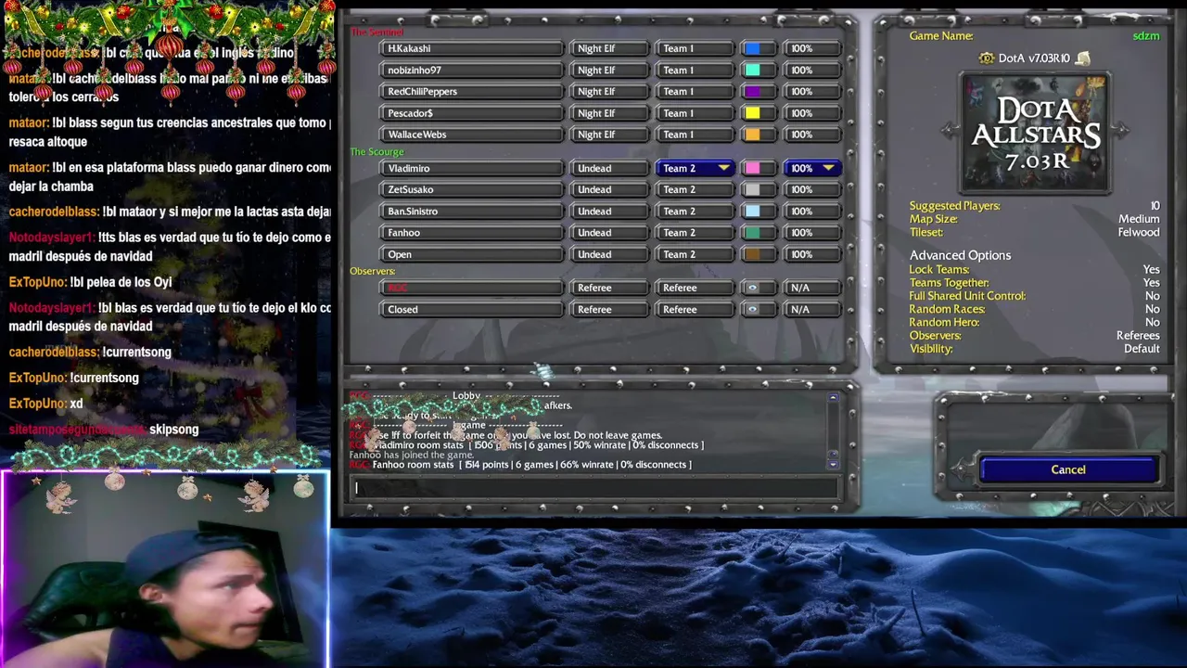Image resolution: width=1187 pixels, height=668 pixels.
Task: Click Vladimiro's Undead race selector
Action: (x=609, y=168)
